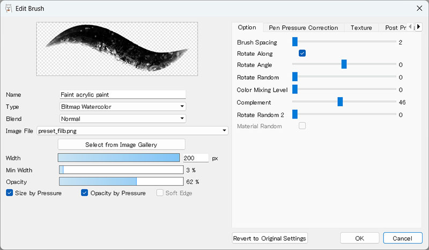Image resolution: width=429 pixels, height=250 pixels.
Task: Uncheck Opacity by Pressure
Action: 85,193
